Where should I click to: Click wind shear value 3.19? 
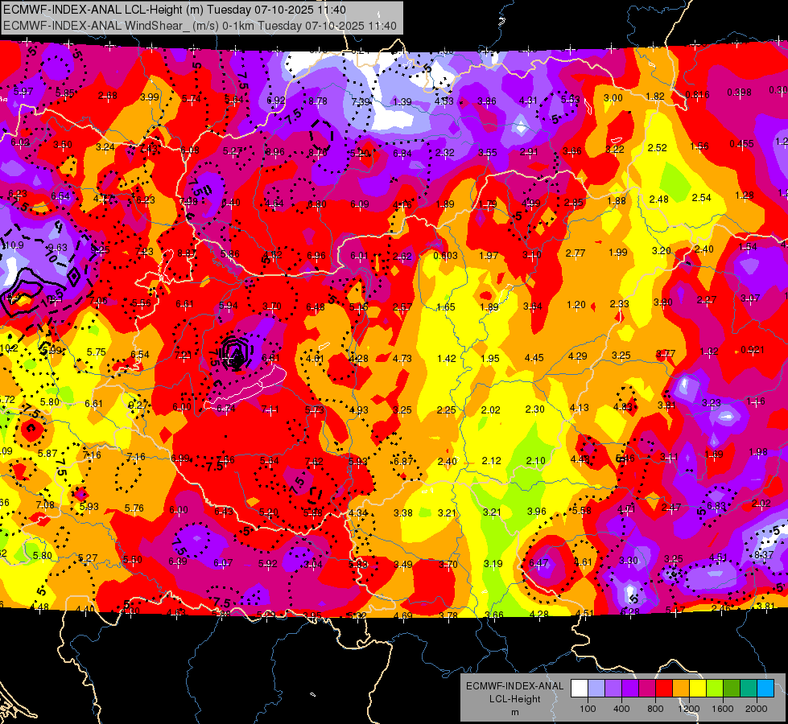coord(493,564)
